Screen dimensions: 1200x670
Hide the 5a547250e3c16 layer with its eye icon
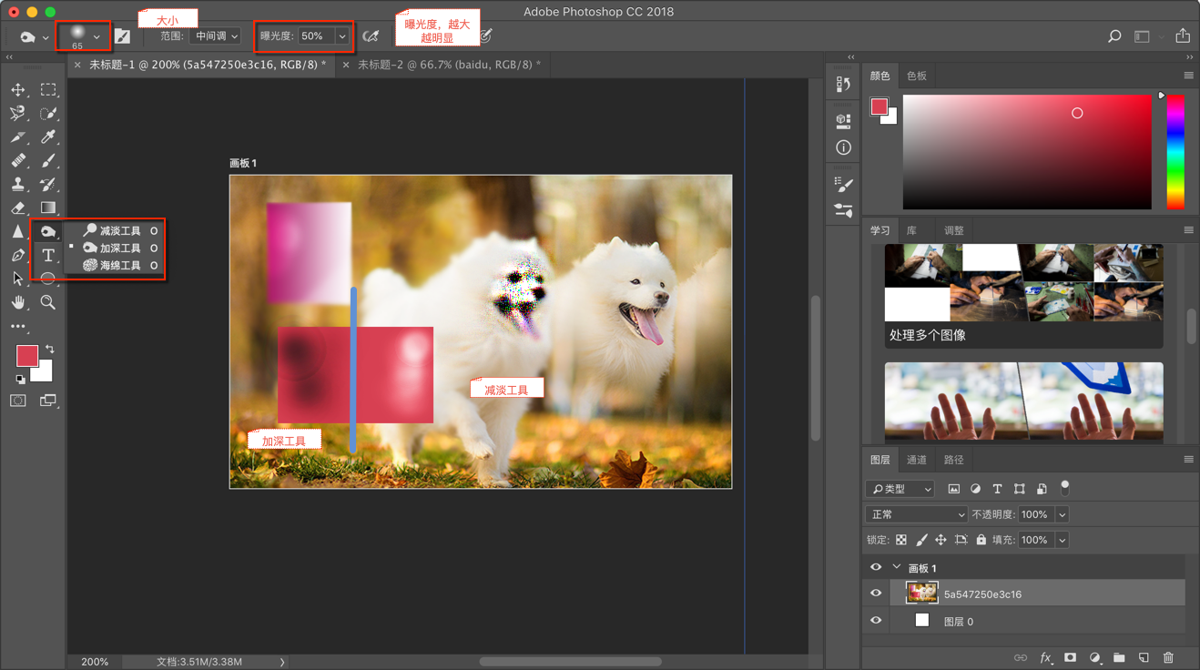pos(876,594)
